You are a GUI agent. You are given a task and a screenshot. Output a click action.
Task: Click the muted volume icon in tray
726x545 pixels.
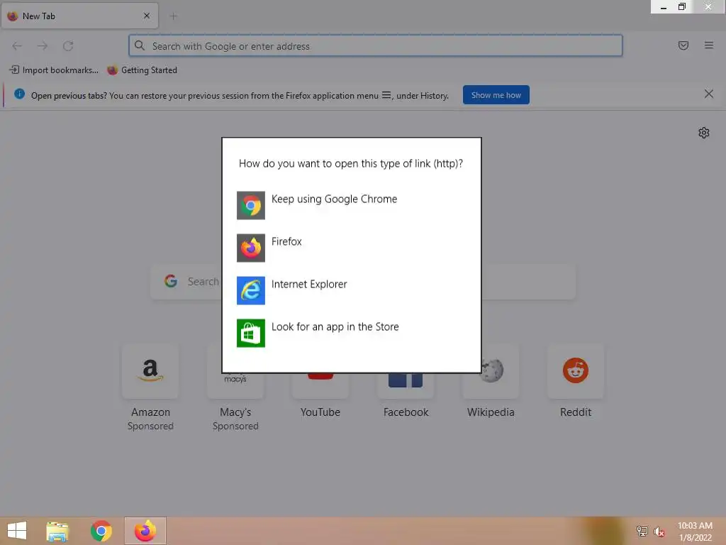coord(659,532)
